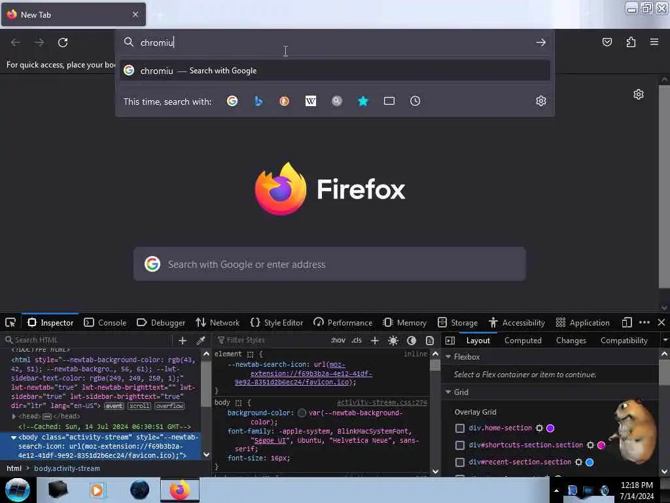This screenshot has height=503, width=670.
Task: Click the Add new node plus icon
Action: coord(183,341)
